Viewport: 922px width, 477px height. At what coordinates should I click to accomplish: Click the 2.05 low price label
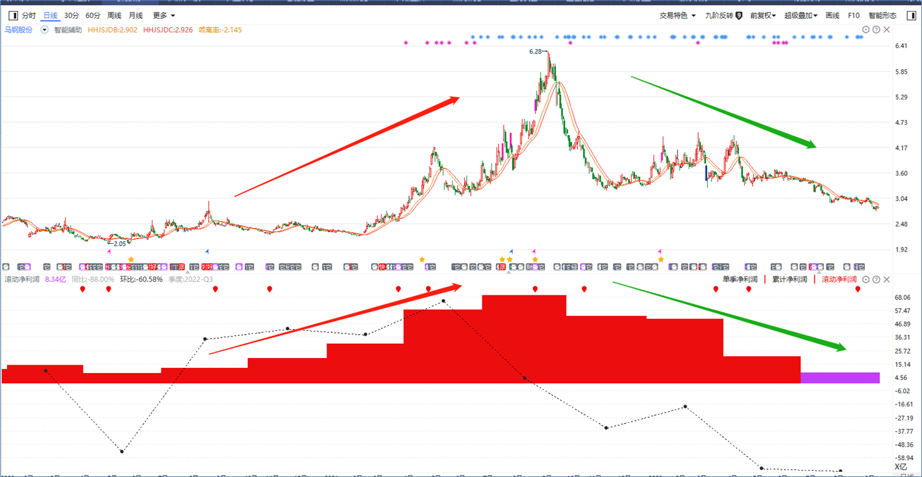pos(120,244)
